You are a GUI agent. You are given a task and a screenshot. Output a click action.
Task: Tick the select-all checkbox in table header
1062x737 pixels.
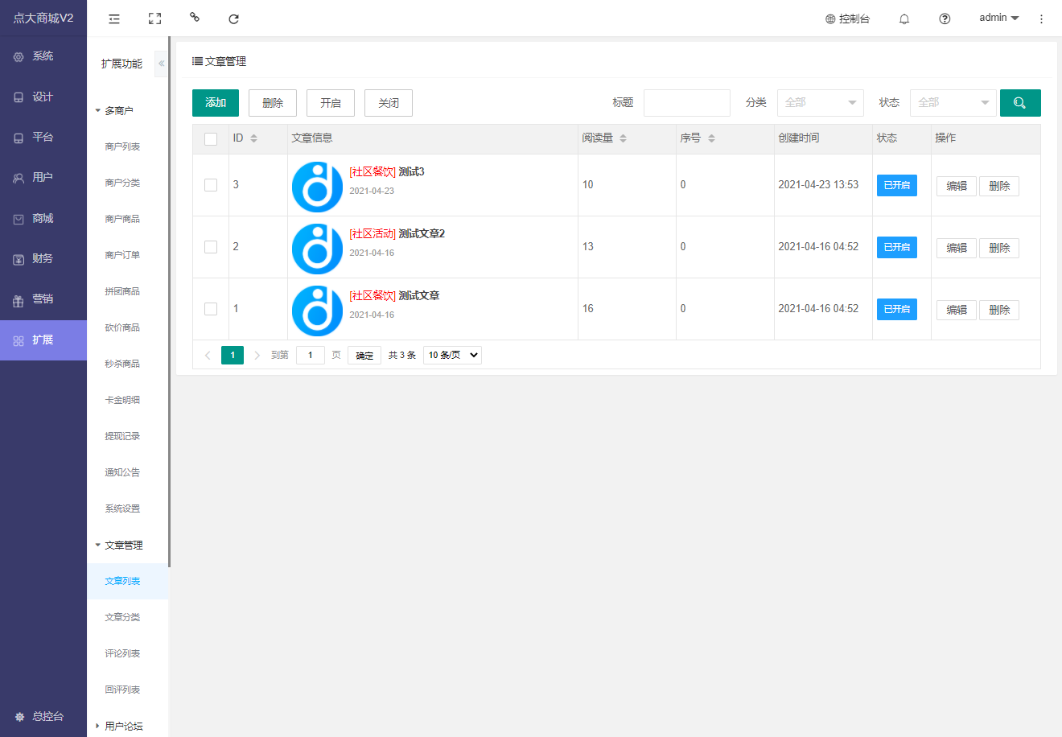211,139
